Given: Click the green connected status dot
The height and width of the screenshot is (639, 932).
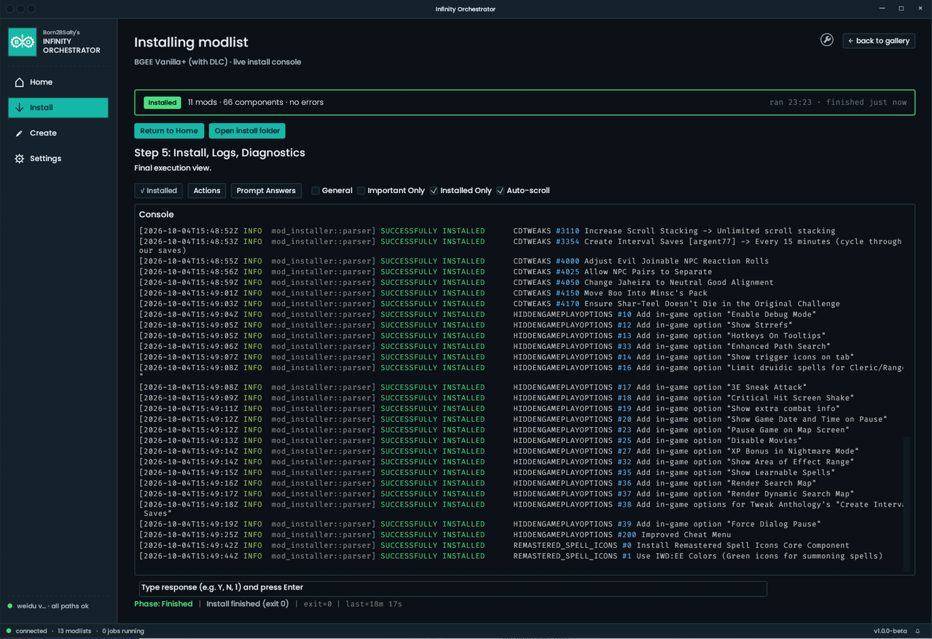Looking at the screenshot, I should point(9,631).
